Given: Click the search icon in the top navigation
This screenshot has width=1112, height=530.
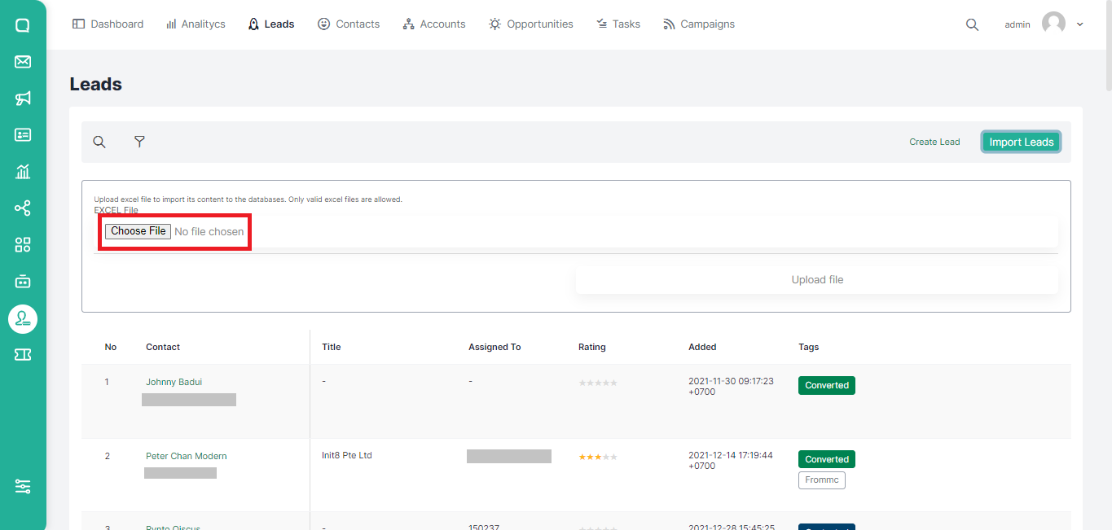Looking at the screenshot, I should click(x=972, y=24).
